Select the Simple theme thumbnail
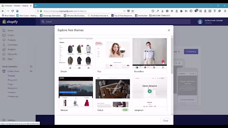 [76, 53]
